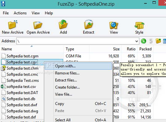This screenshot has width=166, height=122.
Task: Open the View menu in menu bar
Action: [x=36, y=13]
